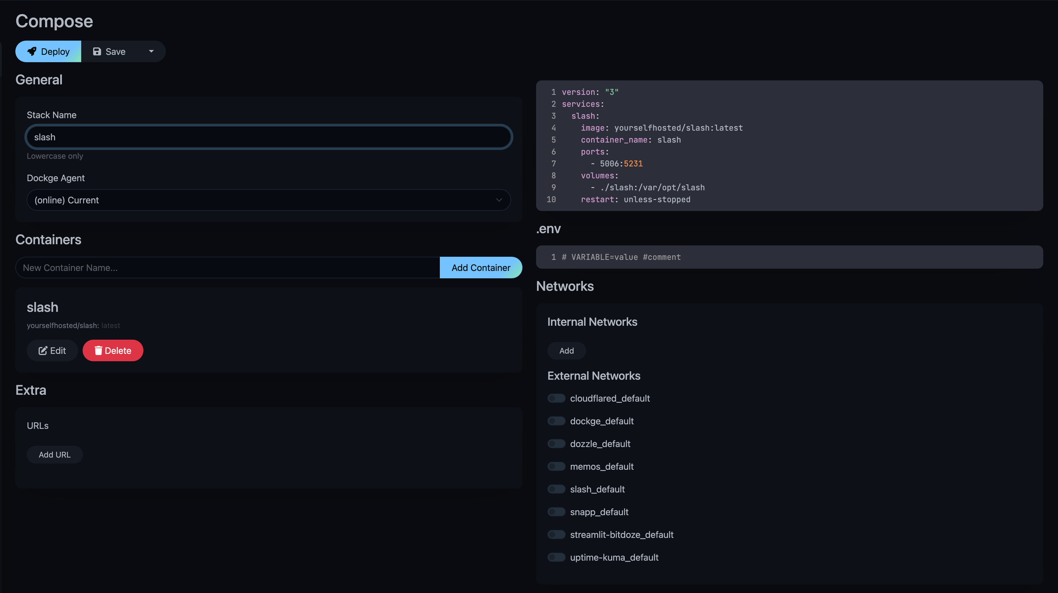Enable the slash_default network toggle
The height and width of the screenshot is (593, 1058).
pyautogui.click(x=556, y=489)
